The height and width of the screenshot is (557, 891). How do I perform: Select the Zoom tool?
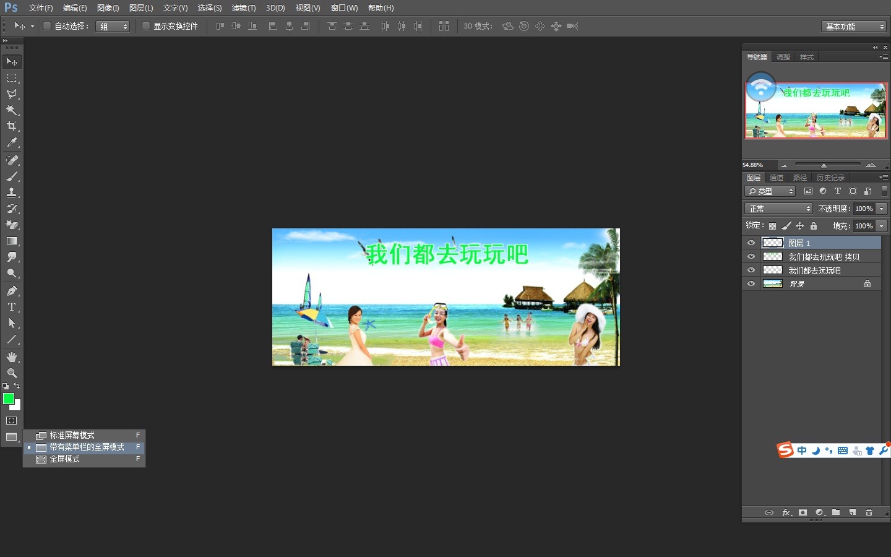pyautogui.click(x=11, y=373)
